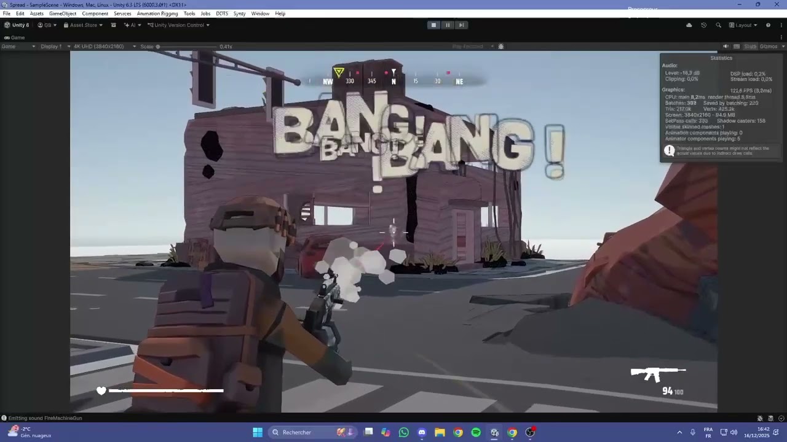Select the Game tab
Screen dimensions: 787x442
click(14, 37)
